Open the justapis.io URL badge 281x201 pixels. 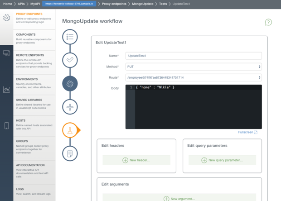[69, 4]
